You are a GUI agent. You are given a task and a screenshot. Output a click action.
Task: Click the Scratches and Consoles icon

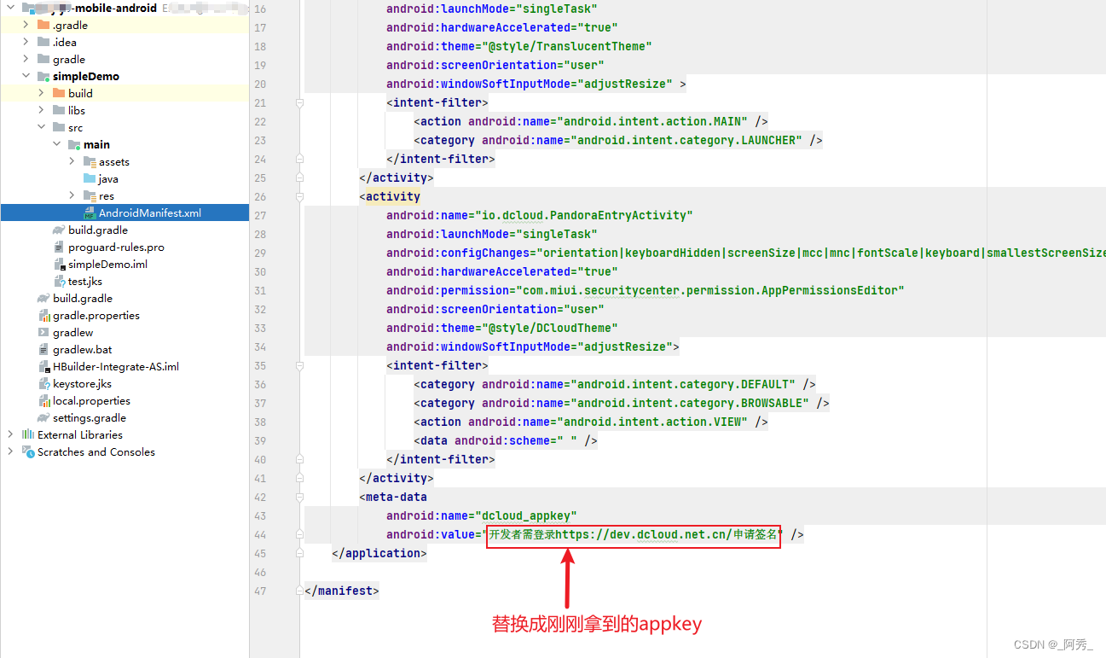click(x=28, y=451)
